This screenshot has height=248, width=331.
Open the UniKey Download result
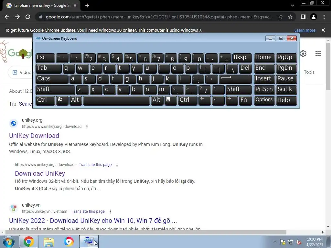tap(34, 136)
